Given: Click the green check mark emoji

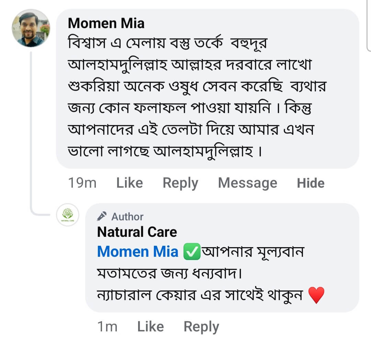Looking at the screenshot, I should point(192,253).
